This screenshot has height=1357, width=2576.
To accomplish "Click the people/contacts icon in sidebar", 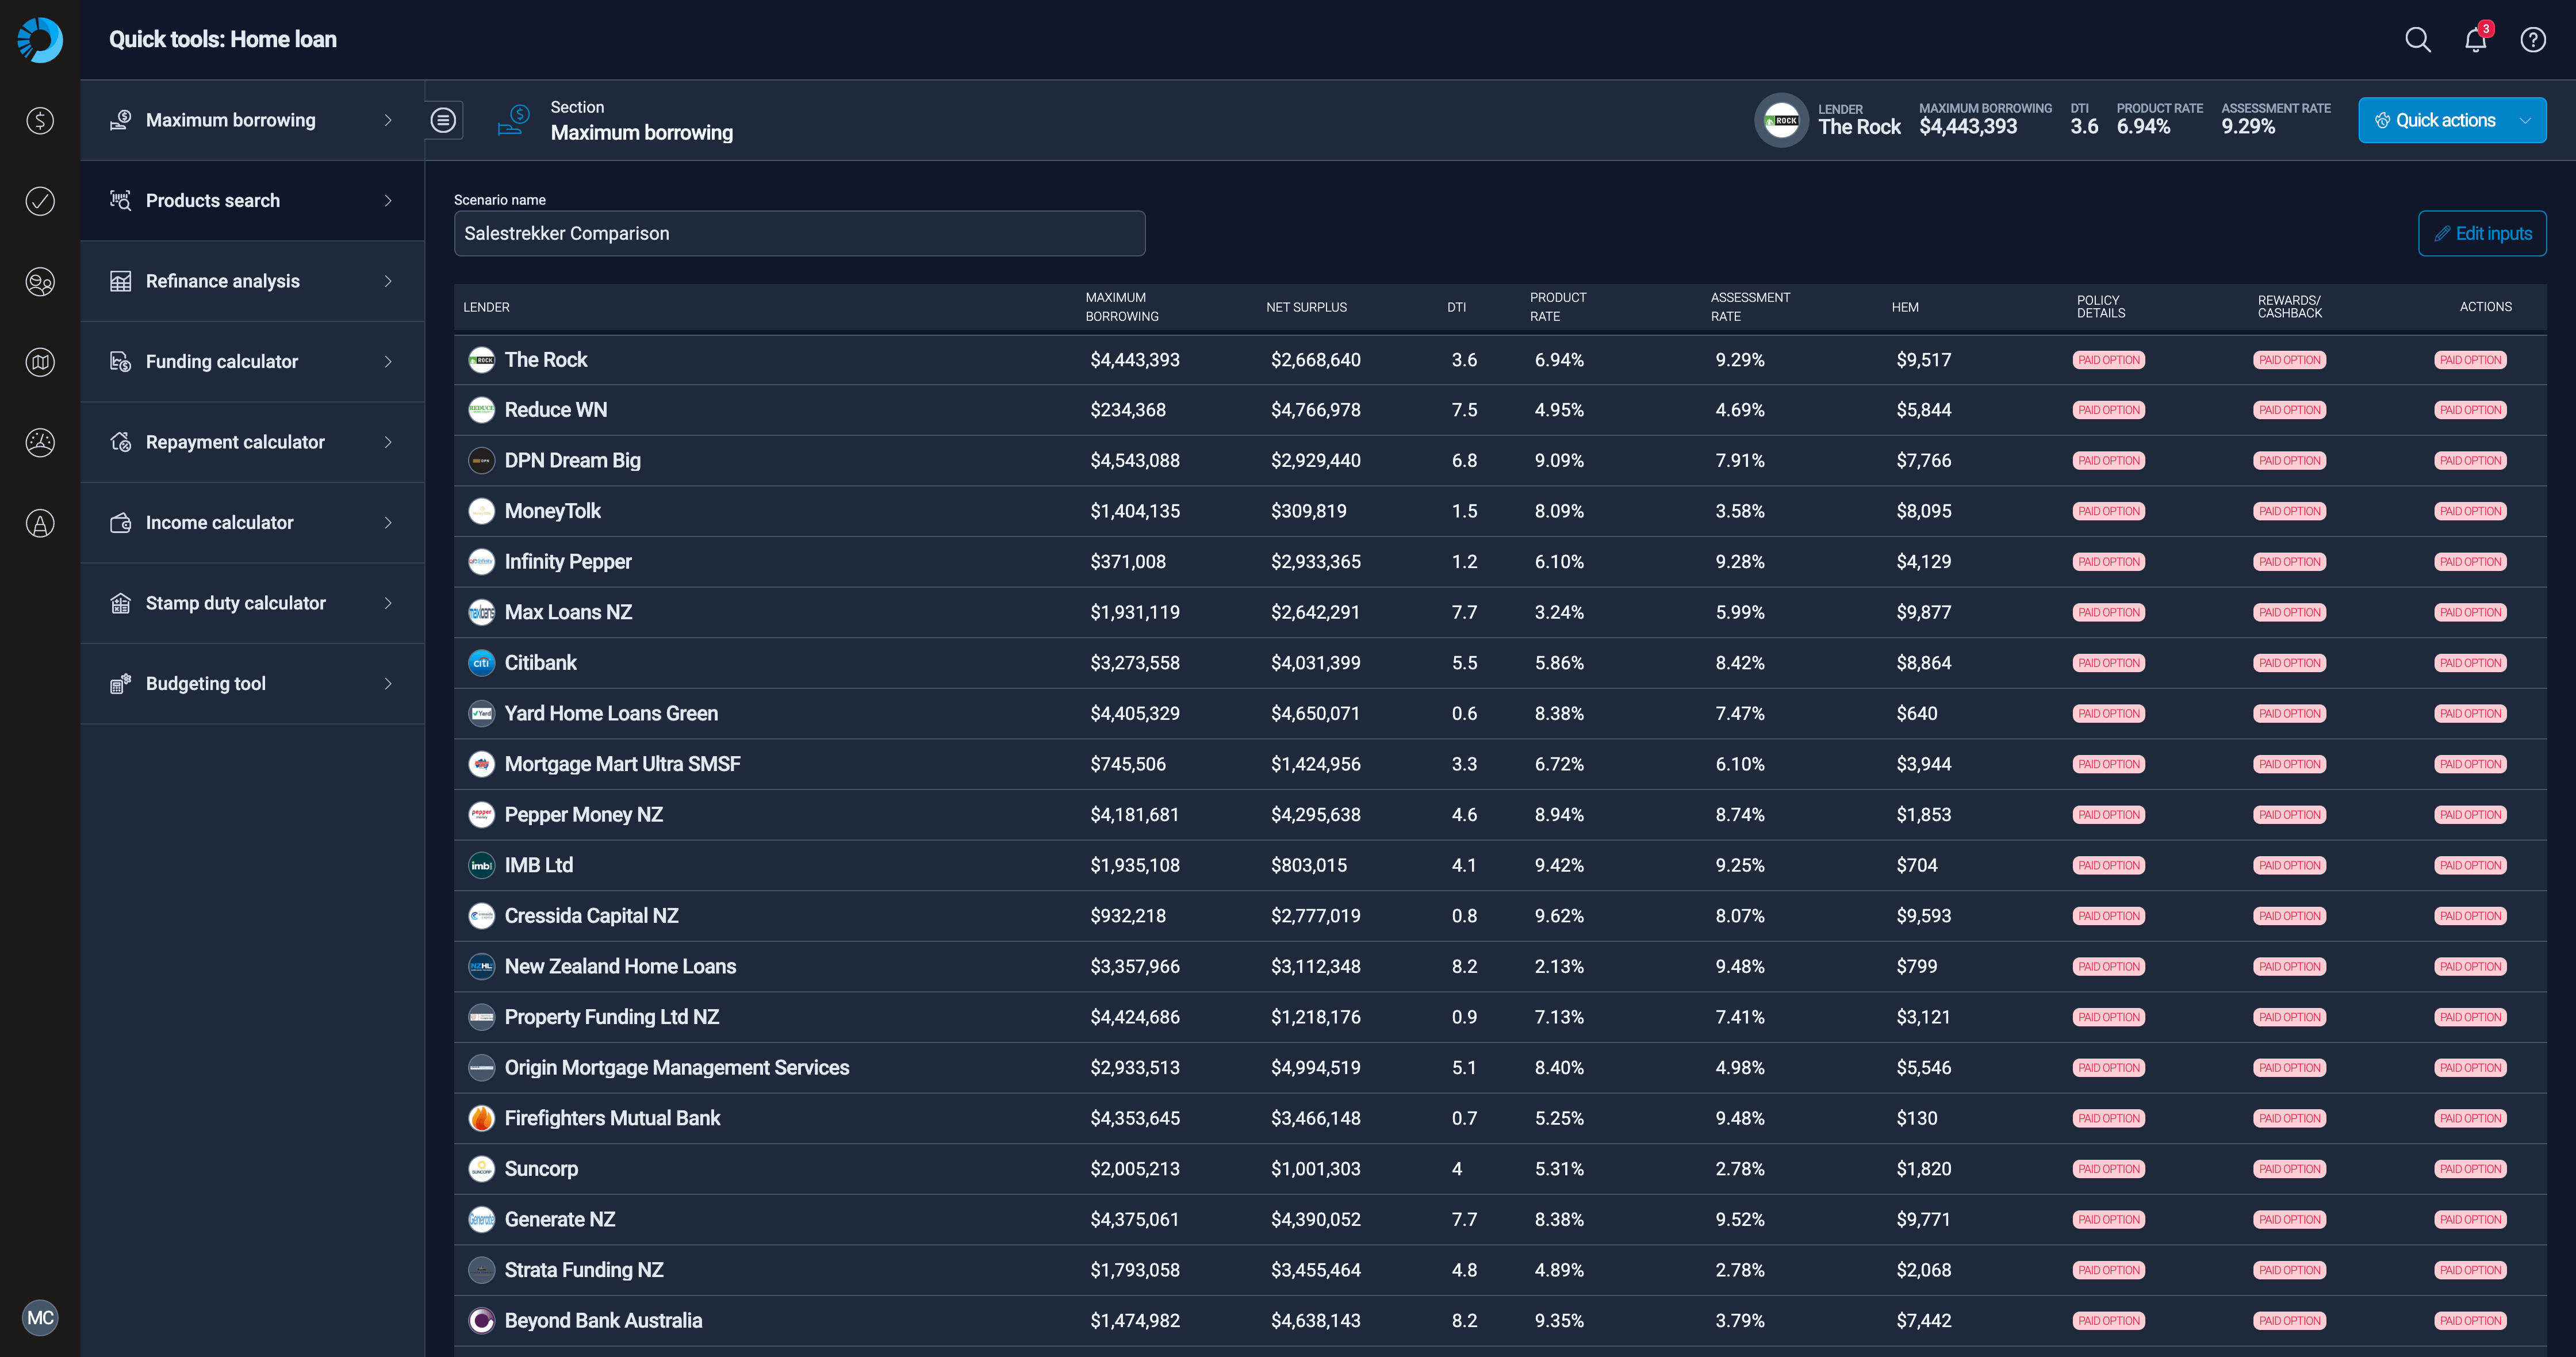I will click(39, 281).
